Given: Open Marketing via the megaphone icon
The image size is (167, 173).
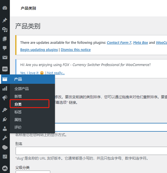Looking at the screenshot, I should 5,98.
